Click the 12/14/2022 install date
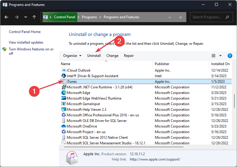Image resolution: width=237 pixels, height=167 pixels. tap(220, 70)
